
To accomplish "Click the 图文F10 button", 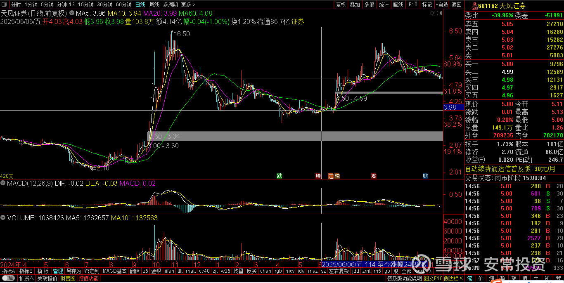I will point(433,279).
